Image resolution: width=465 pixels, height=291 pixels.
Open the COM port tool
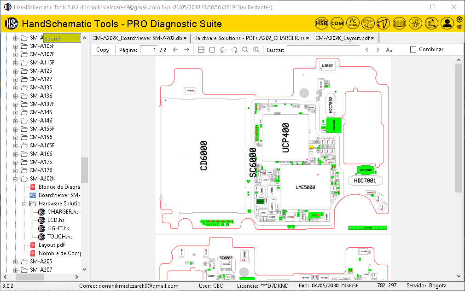337,23
